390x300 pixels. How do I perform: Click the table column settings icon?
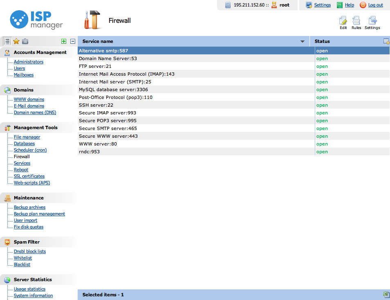[x=386, y=41]
